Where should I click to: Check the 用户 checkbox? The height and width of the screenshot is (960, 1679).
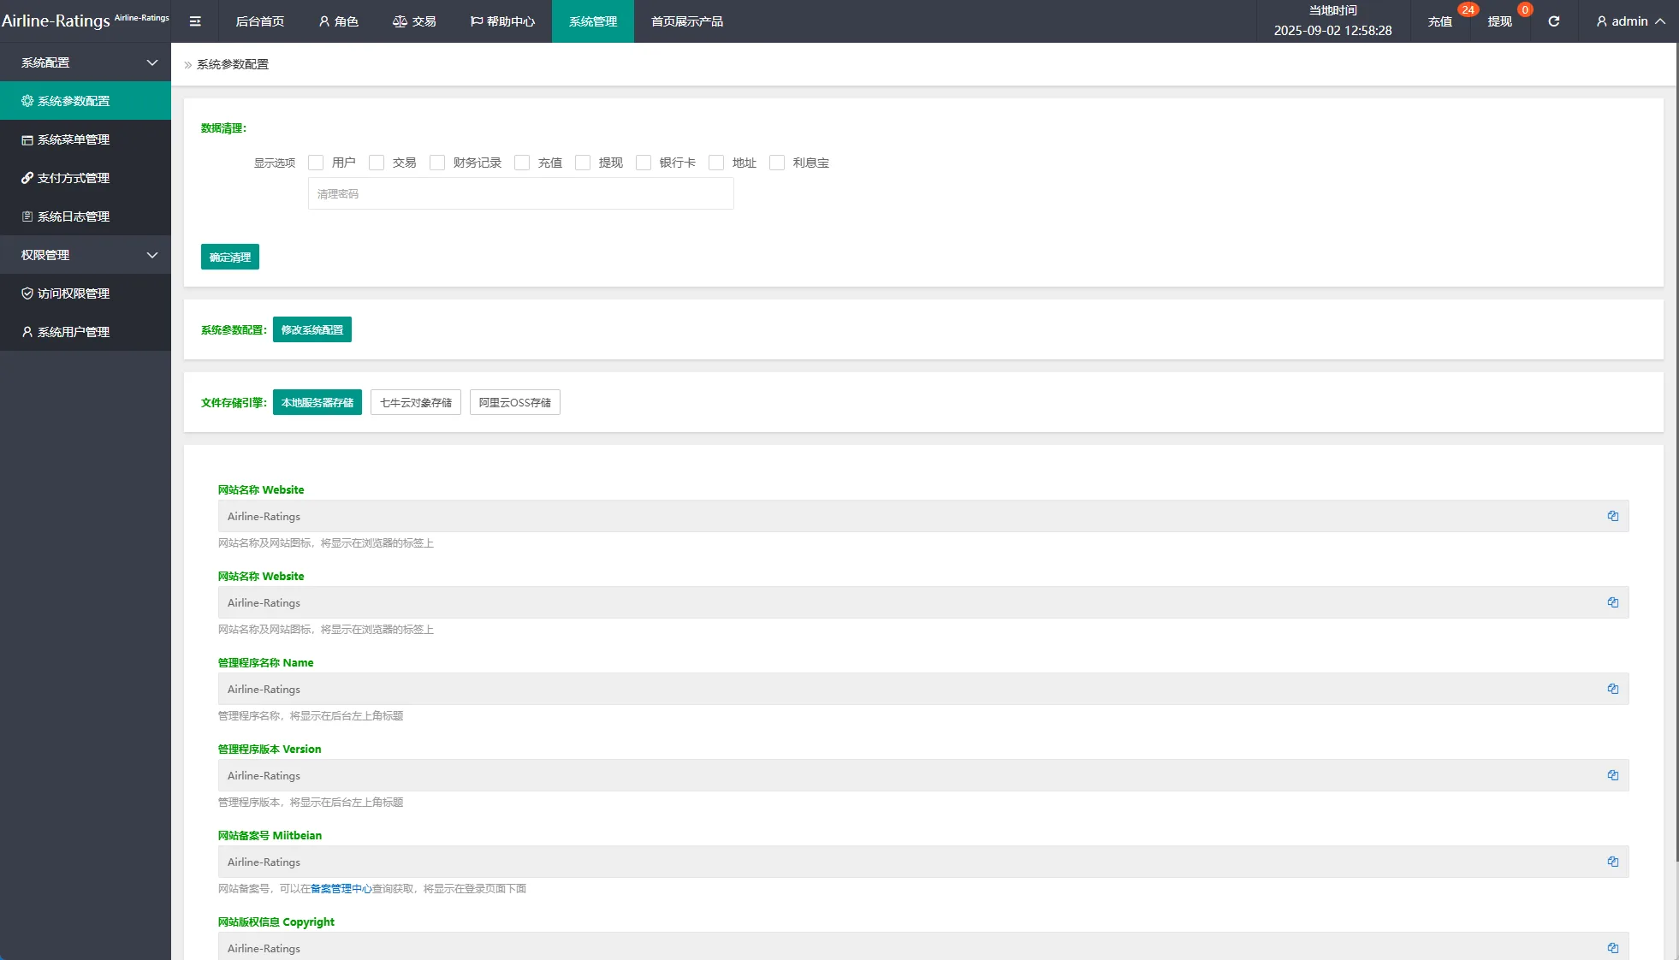(316, 163)
